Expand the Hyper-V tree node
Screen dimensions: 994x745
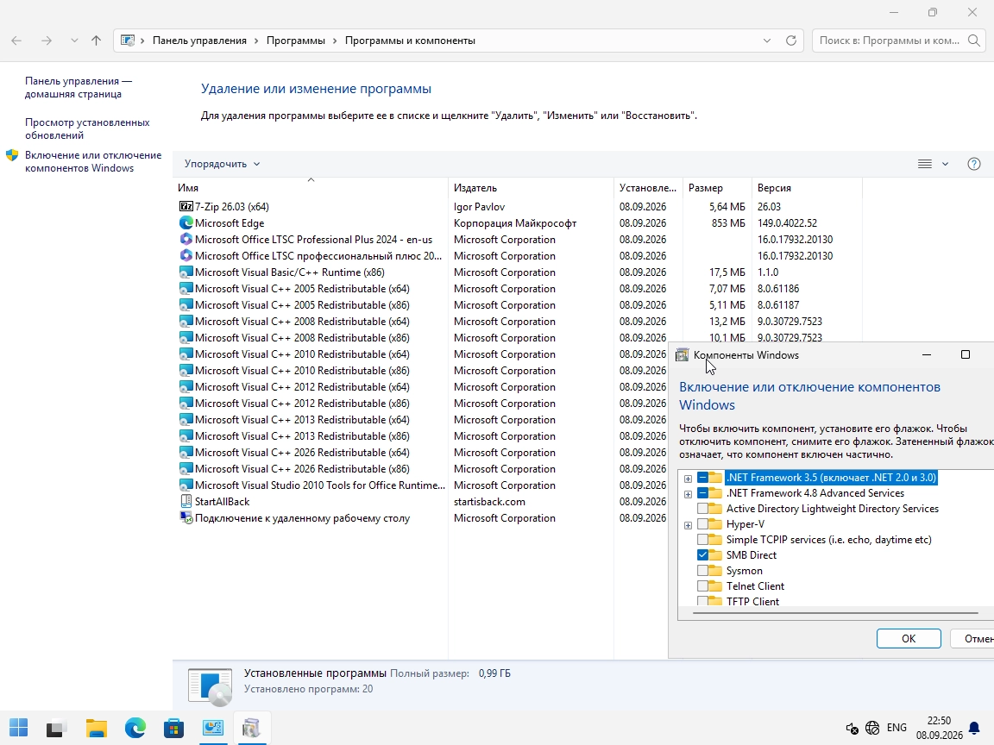[688, 524]
